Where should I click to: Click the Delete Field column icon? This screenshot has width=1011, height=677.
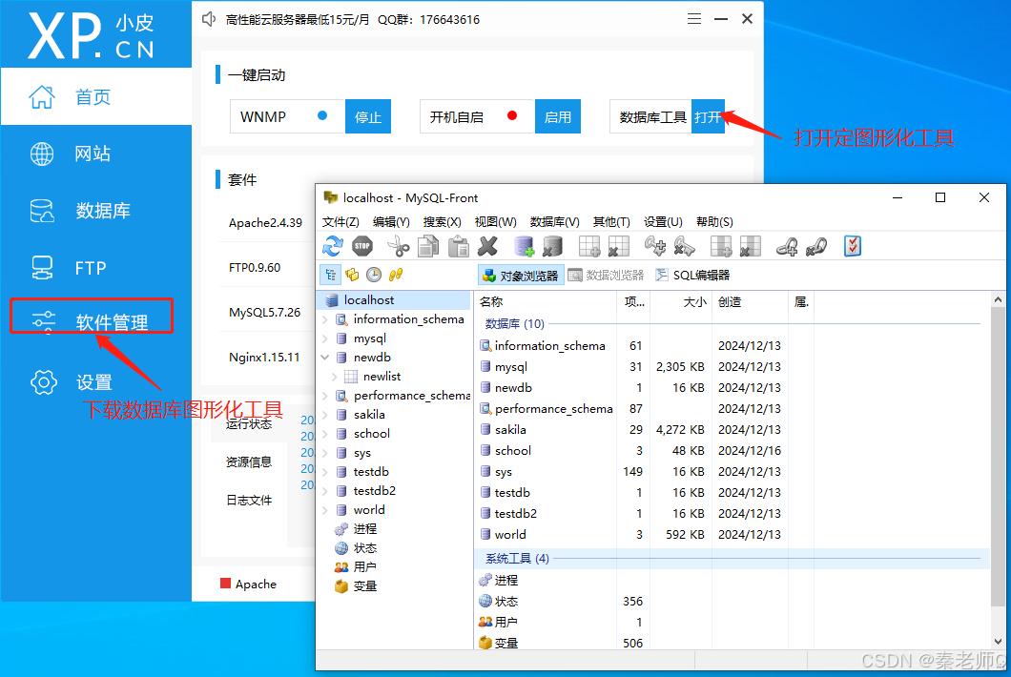click(750, 246)
